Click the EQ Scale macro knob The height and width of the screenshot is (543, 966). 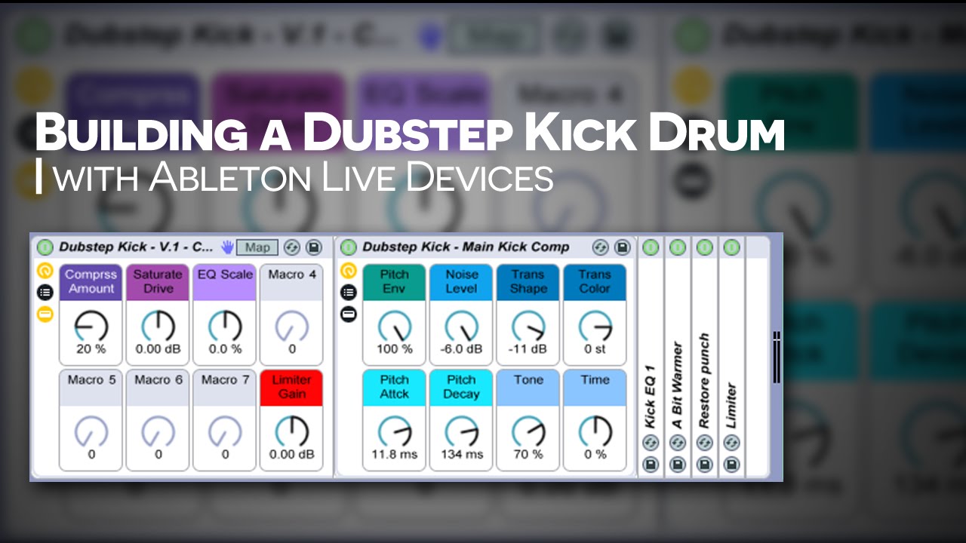coord(225,326)
